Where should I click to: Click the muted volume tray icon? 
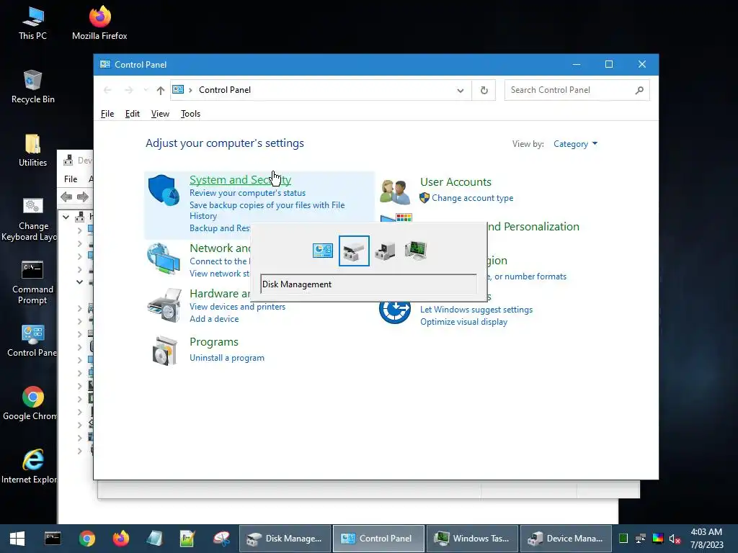[x=675, y=539]
